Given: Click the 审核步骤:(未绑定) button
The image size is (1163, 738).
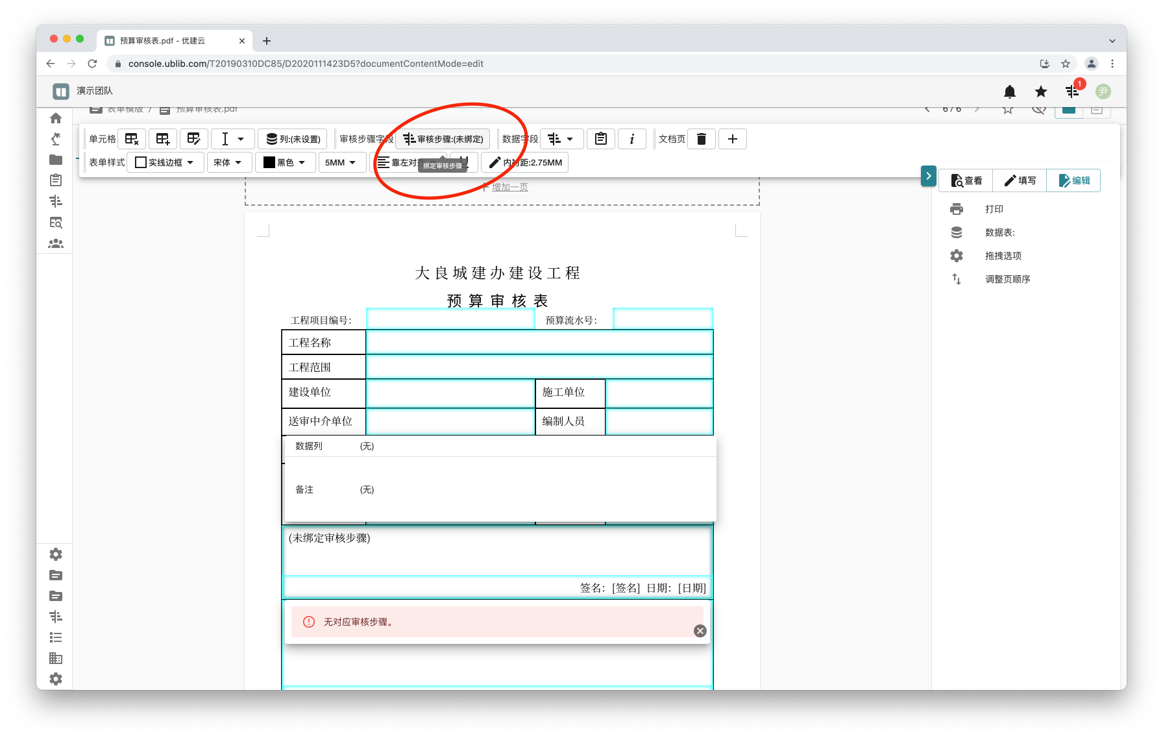Looking at the screenshot, I should [x=443, y=139].
